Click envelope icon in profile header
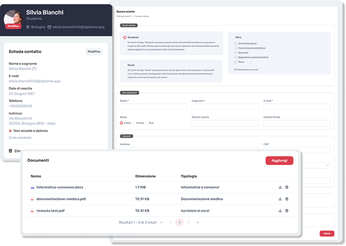The width and height of the screenshot is (346, 246). coord(49,27)
